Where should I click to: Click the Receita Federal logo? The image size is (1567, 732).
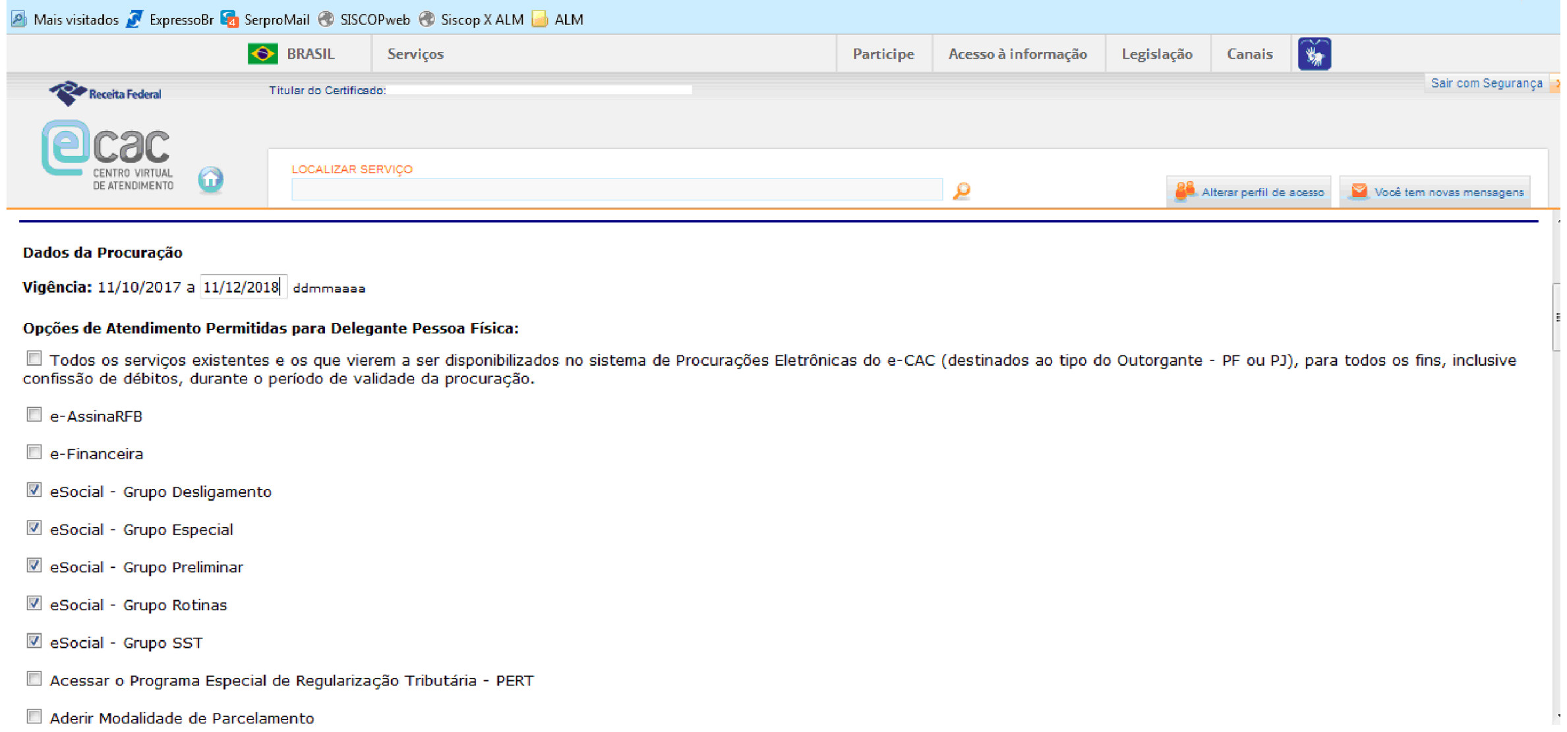pyautogui.click(x=105, y=94)
